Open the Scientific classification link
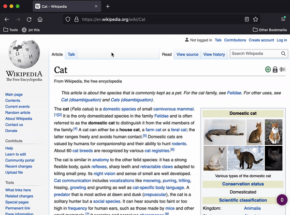The height and width of the screenshot is (215, 290). coord(243,200)
